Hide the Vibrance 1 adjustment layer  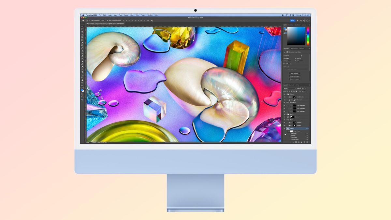284,100
